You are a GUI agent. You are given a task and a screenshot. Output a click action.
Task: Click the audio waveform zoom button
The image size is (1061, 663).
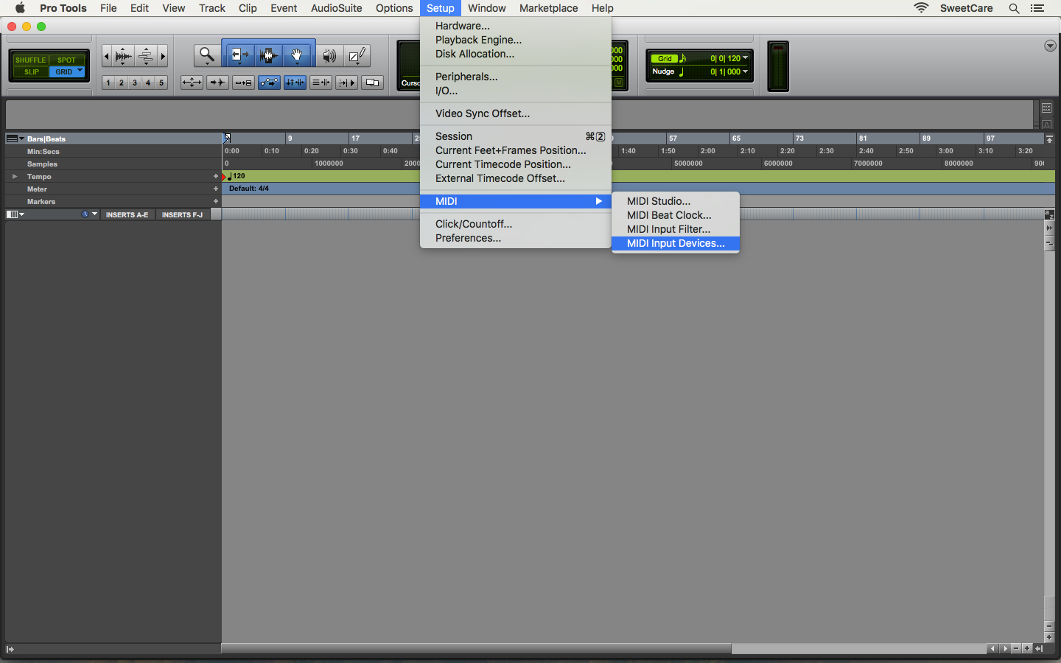pos(124,56)
